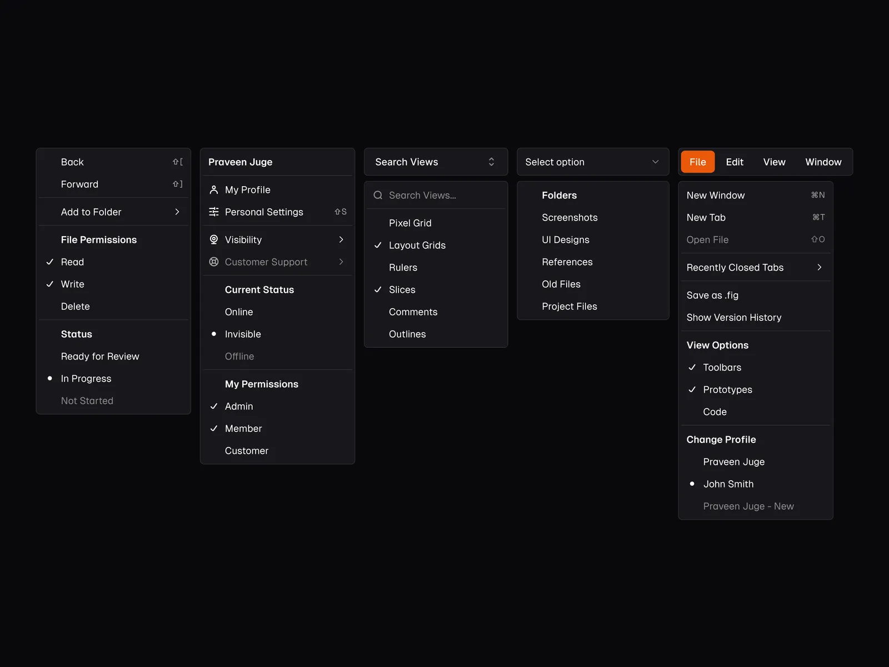Viewport: 889px width, 667px height.
Task: Toggle the Slices view option
Action: 402,290
